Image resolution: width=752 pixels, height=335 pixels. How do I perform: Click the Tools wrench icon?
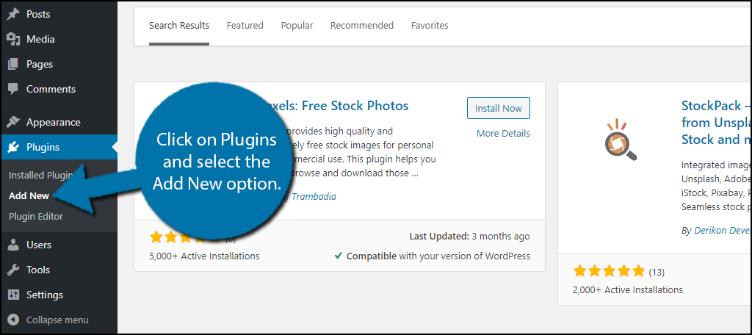pyautogui.click(x=13, y=270)
